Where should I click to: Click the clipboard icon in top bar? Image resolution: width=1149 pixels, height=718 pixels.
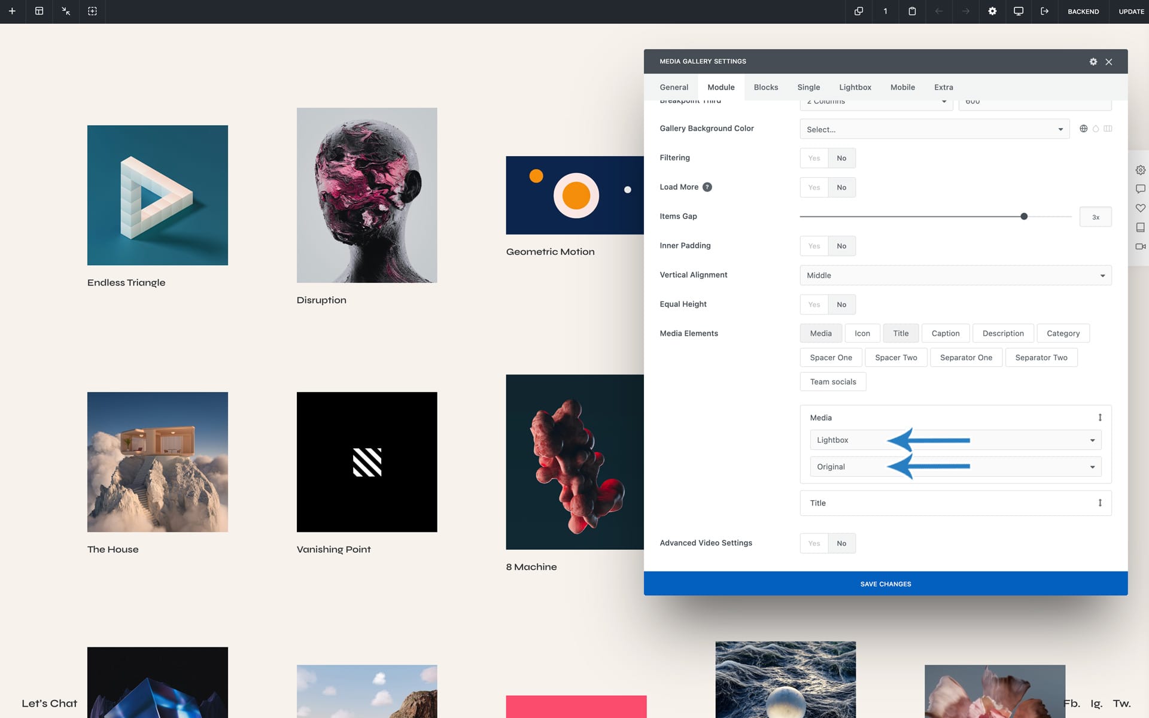(x=912, y=11)
